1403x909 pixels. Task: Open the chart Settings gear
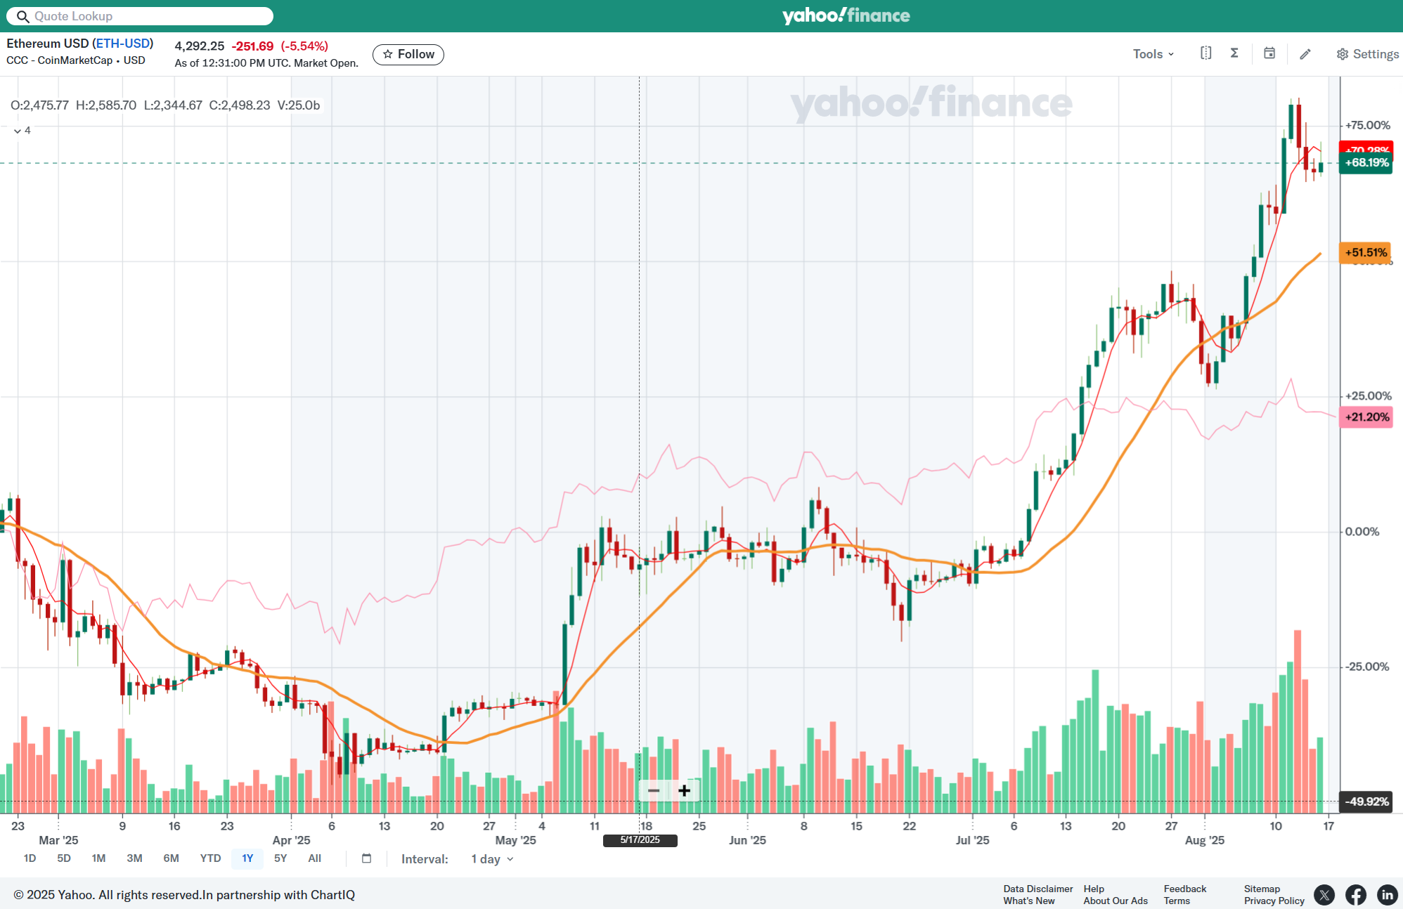[x=1367, y=54]
